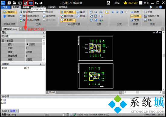166x117 pixels.
Task: Undo the last action
Action: [36, 3]
